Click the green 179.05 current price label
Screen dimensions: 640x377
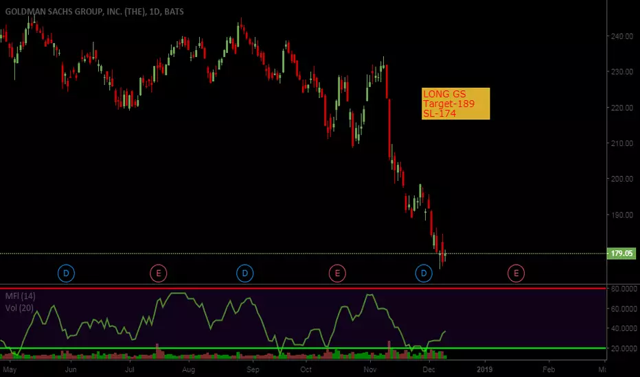pyautogui.click(x=621, y=254)
